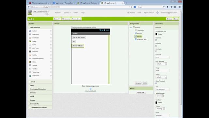The image size is (209, 118).
Task: Click the MIT App Inventor logo
Action: [30, 12]
